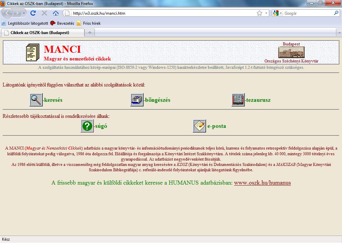Image resolution: width=342 pixels, height=243 pixels.
Task: Open Bevezetés bookmark
Action: click(x=62, y=23)
